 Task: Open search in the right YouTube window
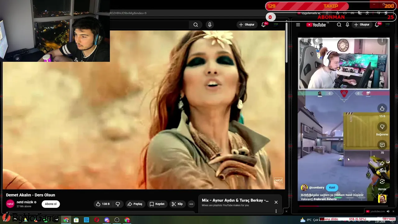point(339,25)
